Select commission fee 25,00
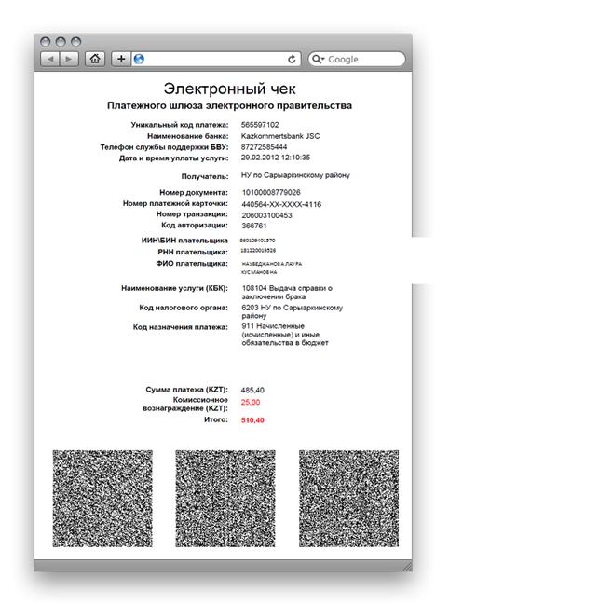The image size is (599, 605). point(251,402)
